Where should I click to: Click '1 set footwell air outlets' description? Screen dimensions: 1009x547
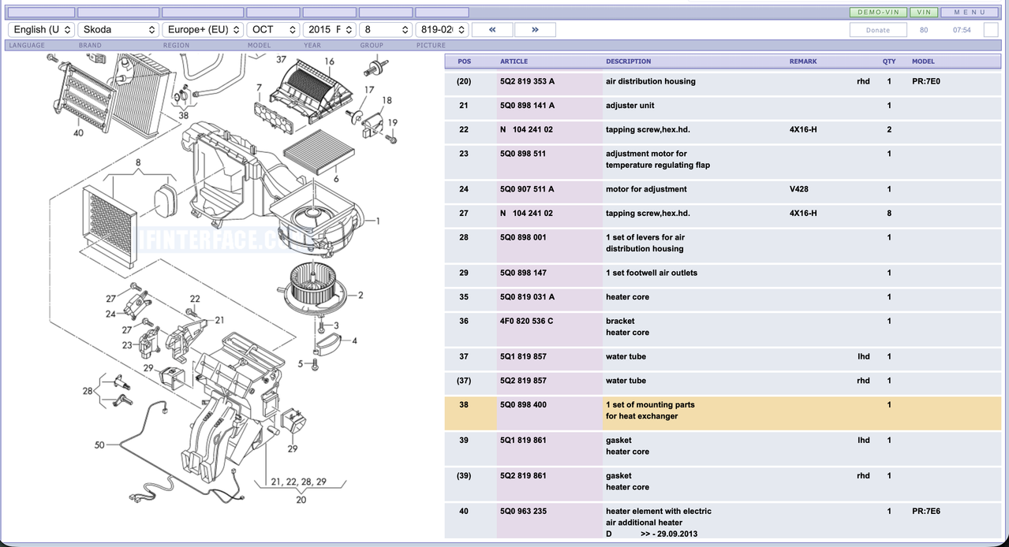pos(652,273)
